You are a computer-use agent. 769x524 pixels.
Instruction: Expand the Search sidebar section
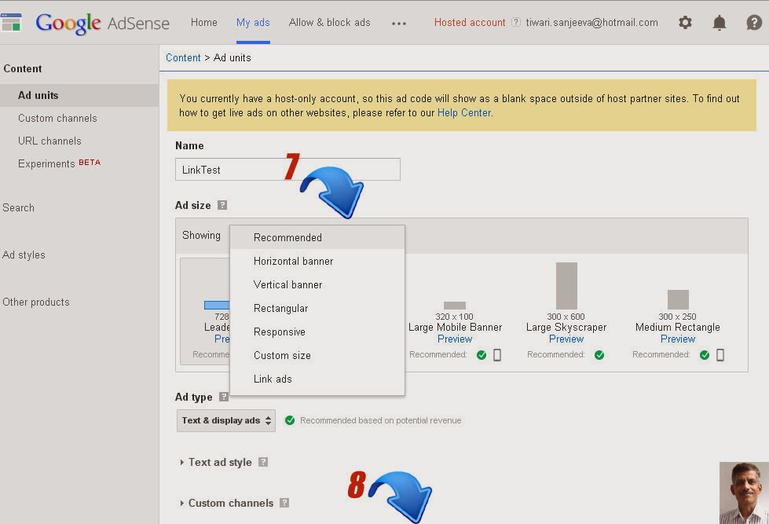pos(19,207)
